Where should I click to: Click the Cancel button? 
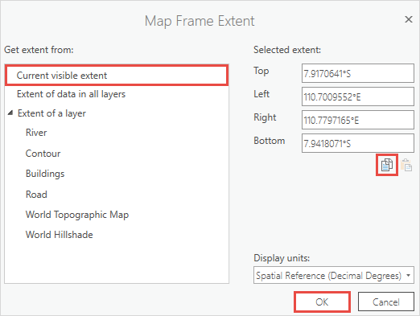coord(386,302)
